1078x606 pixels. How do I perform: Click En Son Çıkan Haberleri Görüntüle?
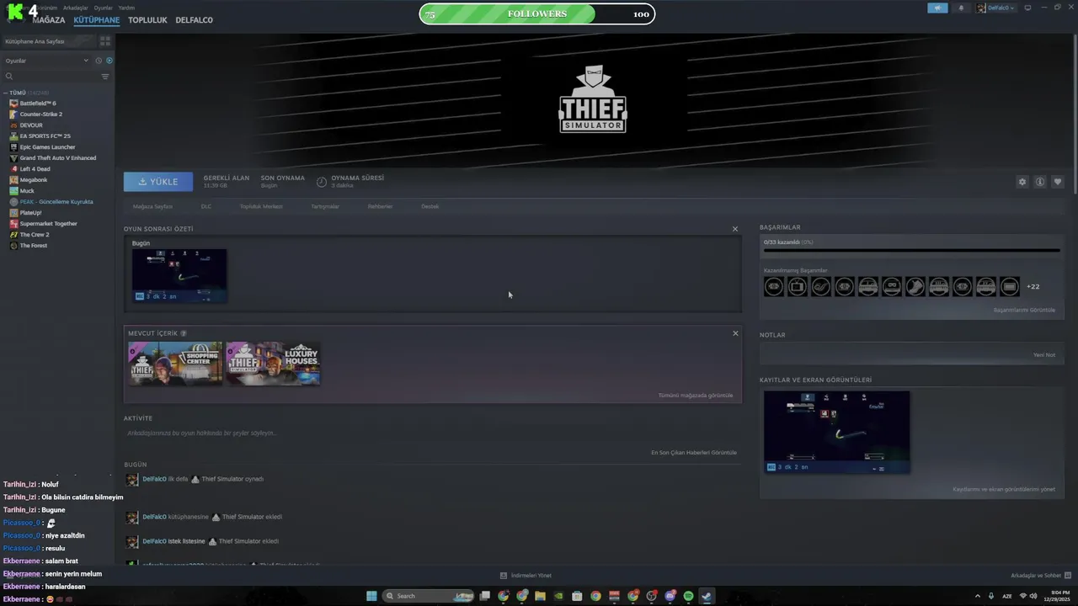(694, 453)
